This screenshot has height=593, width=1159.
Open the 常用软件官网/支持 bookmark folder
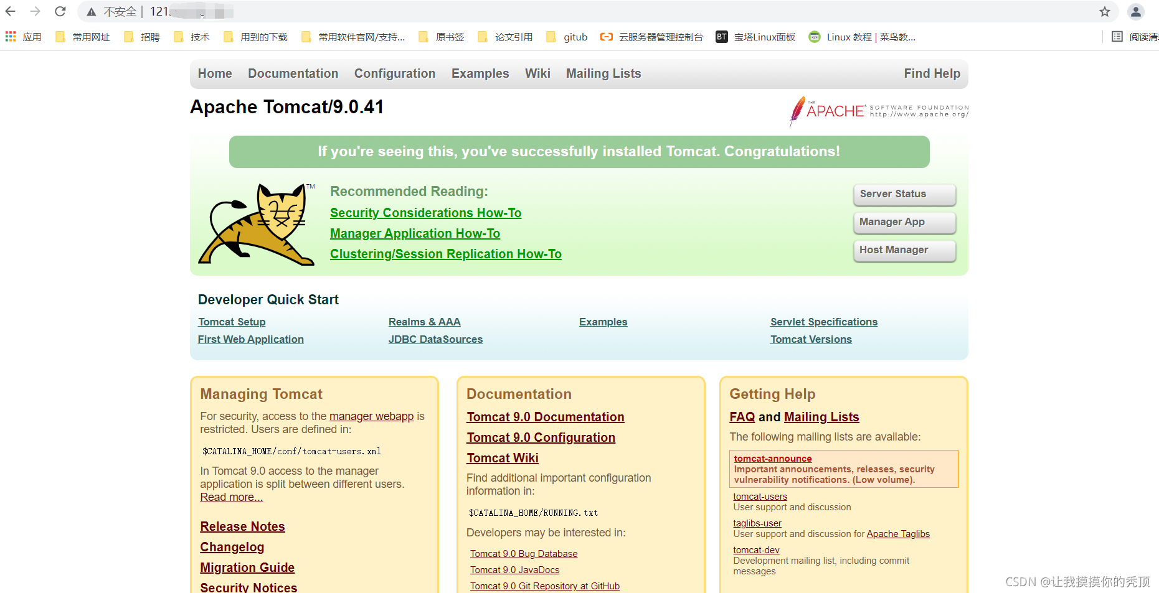353,37
